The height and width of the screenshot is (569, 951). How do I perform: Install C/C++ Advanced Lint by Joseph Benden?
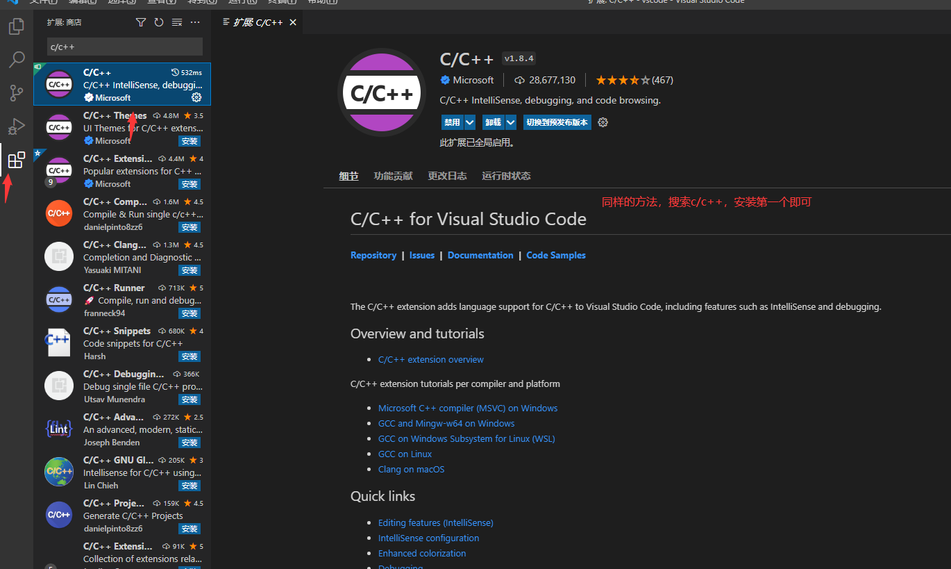point(190,443)
